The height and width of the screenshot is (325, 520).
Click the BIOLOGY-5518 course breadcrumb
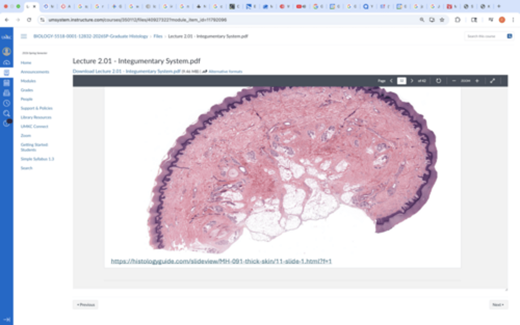(x=91, y=36)
